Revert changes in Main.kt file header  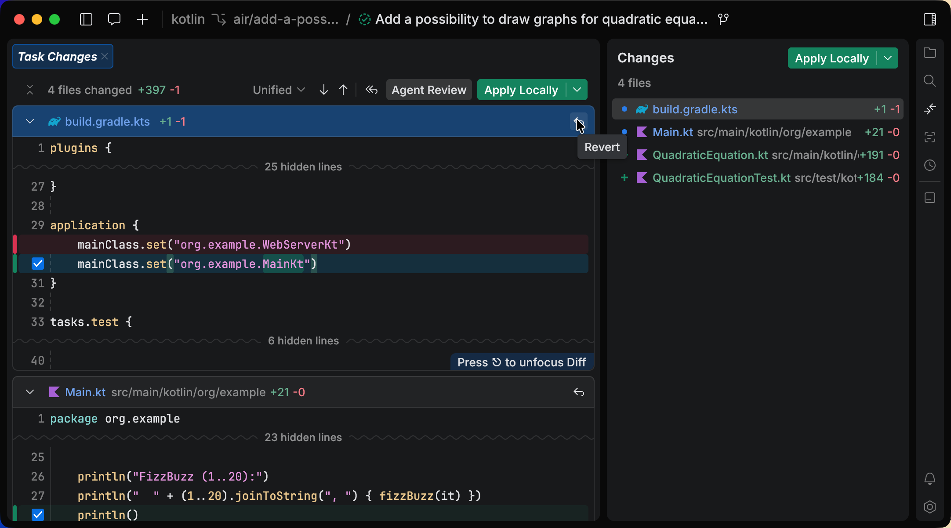pos(579,392)
